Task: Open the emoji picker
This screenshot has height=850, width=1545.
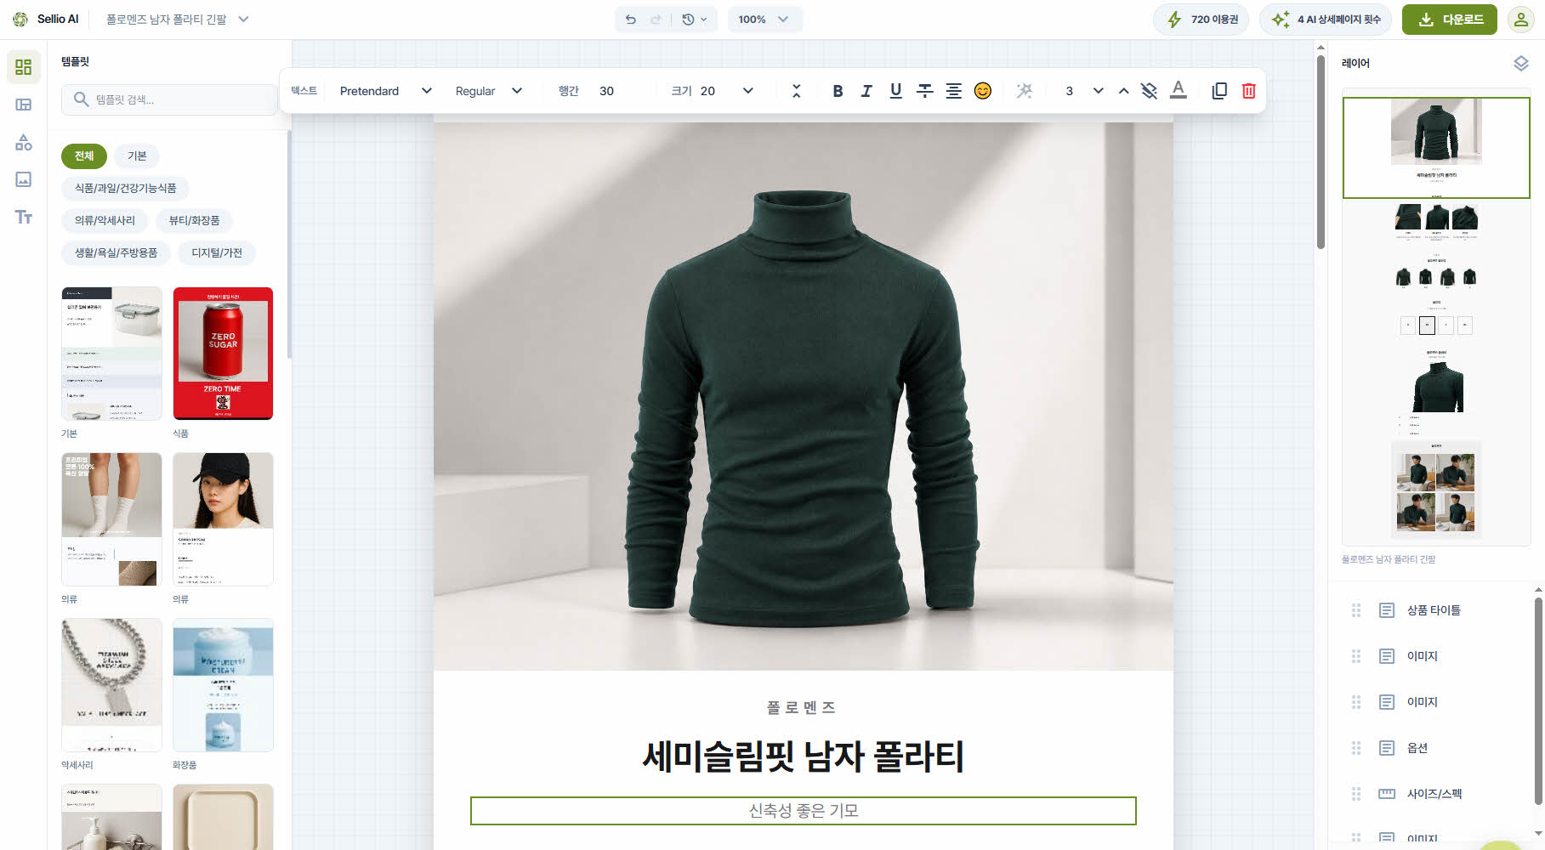Action: 982,91
